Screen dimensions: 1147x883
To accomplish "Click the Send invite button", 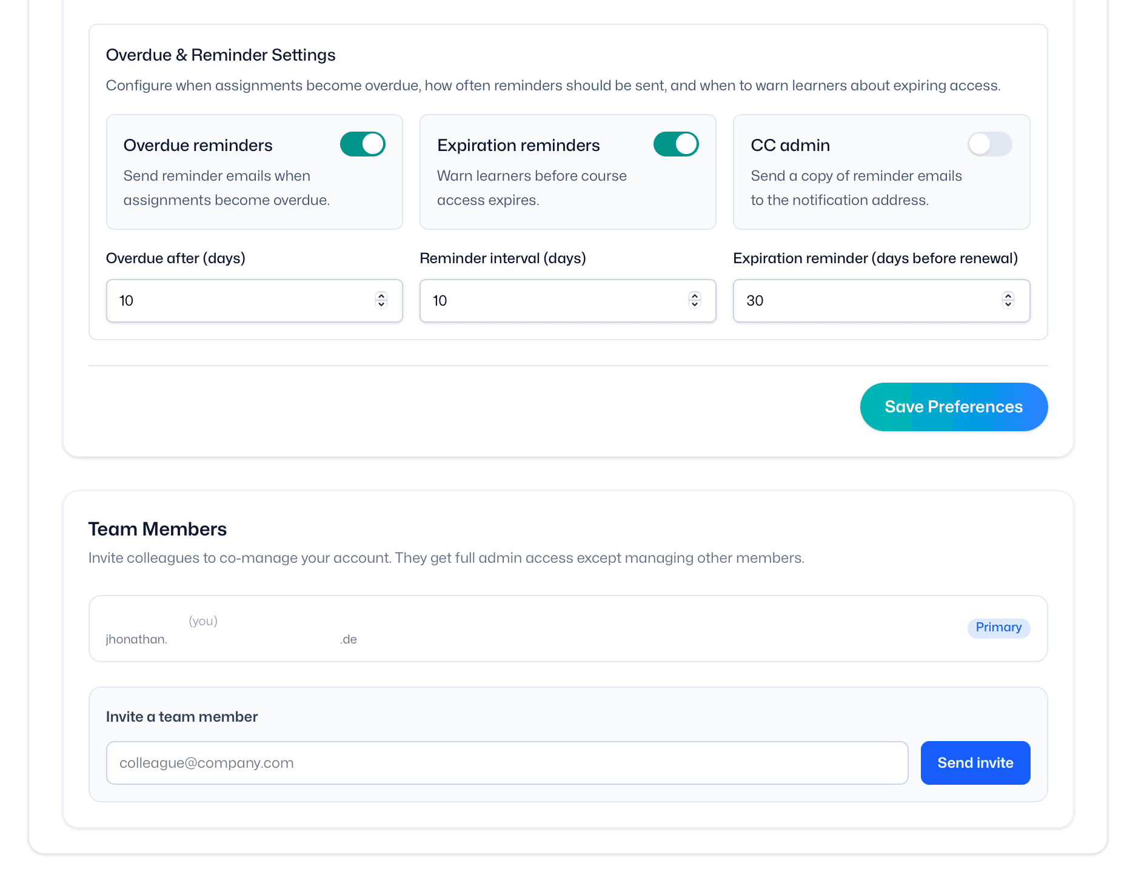I will click(975, 763).
